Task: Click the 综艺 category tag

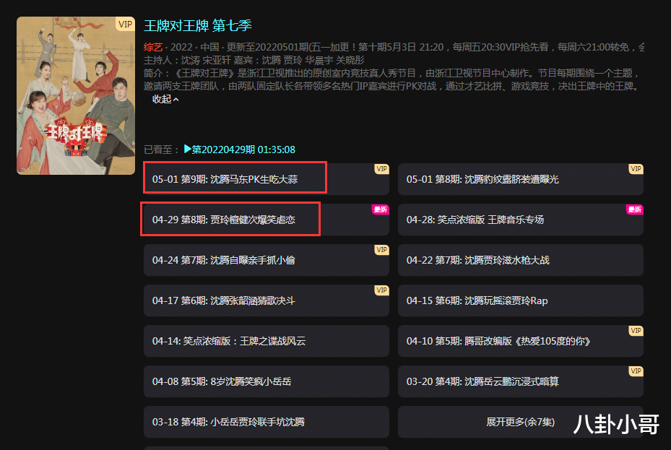Action: pyautogui.click(x=153, y=47)
